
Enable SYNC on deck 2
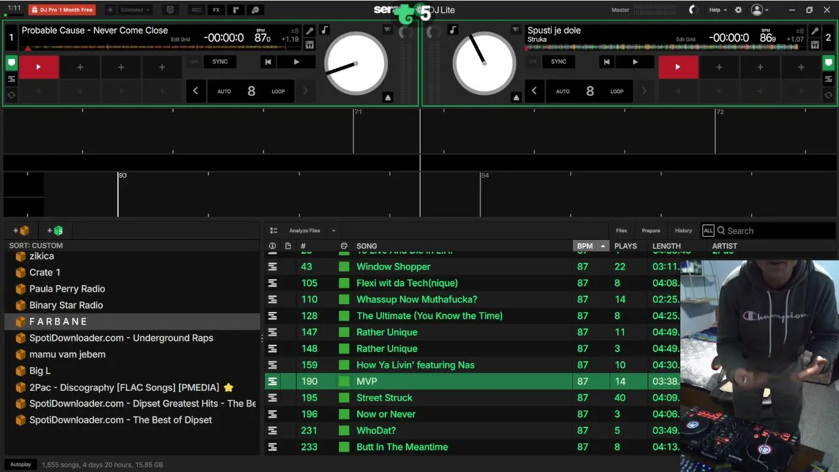pyautogui.click(x=558, y=62)
